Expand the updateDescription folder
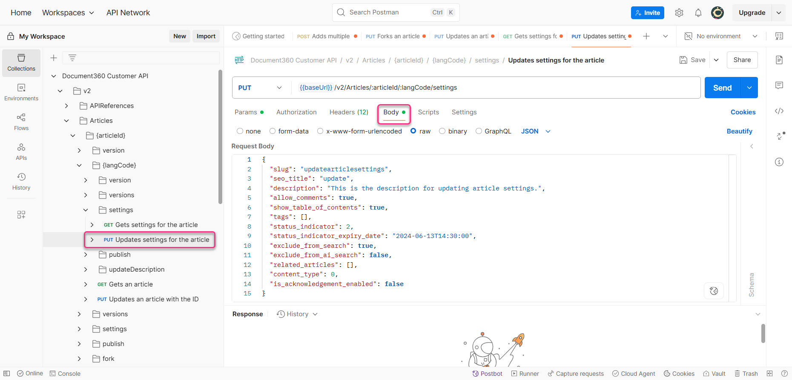This screenshot has width=792, height=380. point(86,269)
